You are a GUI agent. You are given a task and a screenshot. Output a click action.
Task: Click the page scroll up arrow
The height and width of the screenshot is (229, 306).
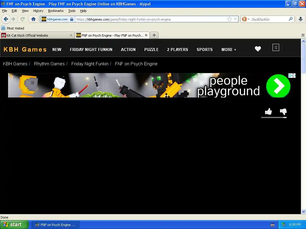tap(303, 41)
